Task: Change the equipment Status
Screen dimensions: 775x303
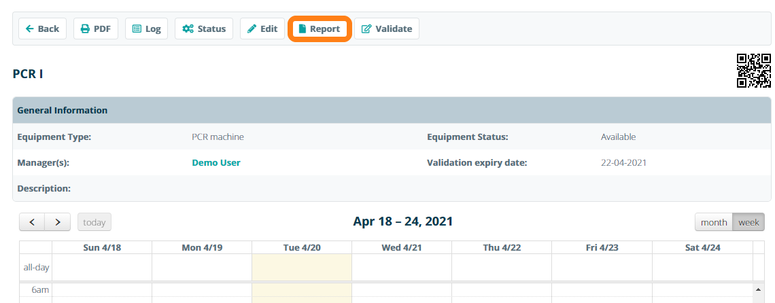Action: [x=204, y=29]
